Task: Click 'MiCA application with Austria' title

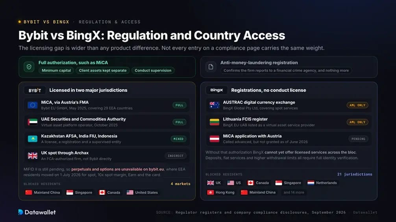Action: coord(252,136)
